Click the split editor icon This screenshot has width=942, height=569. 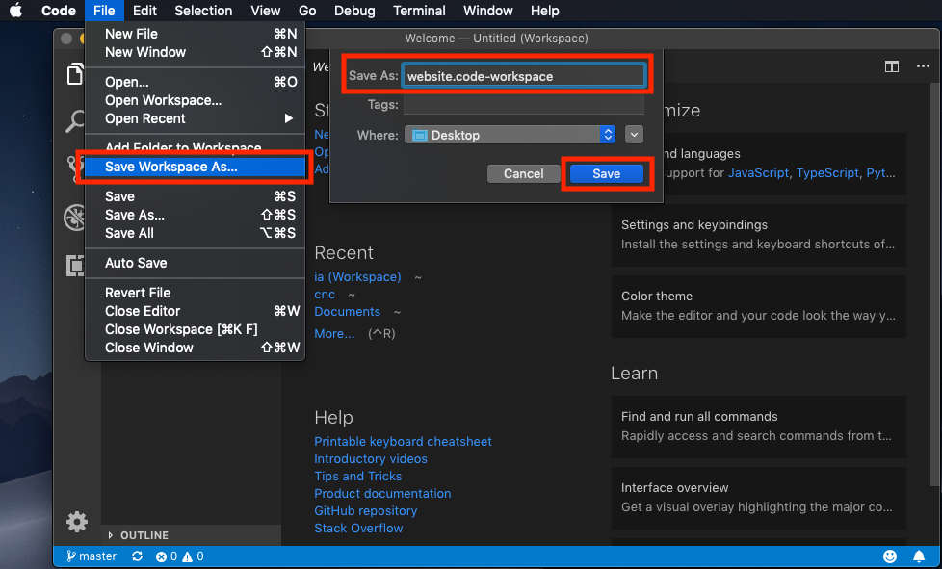(892, 66)
